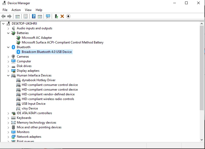This screenshot has width=205, height=149.
Task: Expand IDE ATA/ATAPI controllers
Action: [8, 113]
